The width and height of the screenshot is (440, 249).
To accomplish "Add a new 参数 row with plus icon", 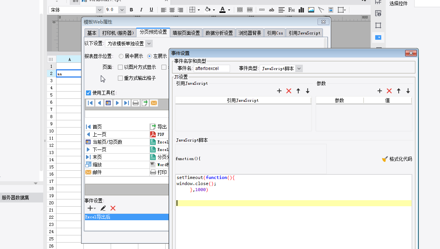I will [380, 91].
